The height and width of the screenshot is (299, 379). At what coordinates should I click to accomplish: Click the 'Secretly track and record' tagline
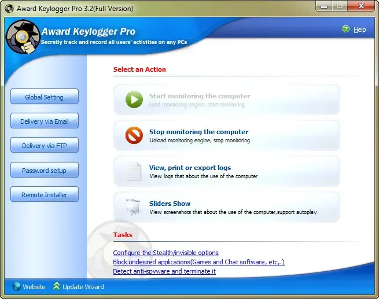coord(114,42)
